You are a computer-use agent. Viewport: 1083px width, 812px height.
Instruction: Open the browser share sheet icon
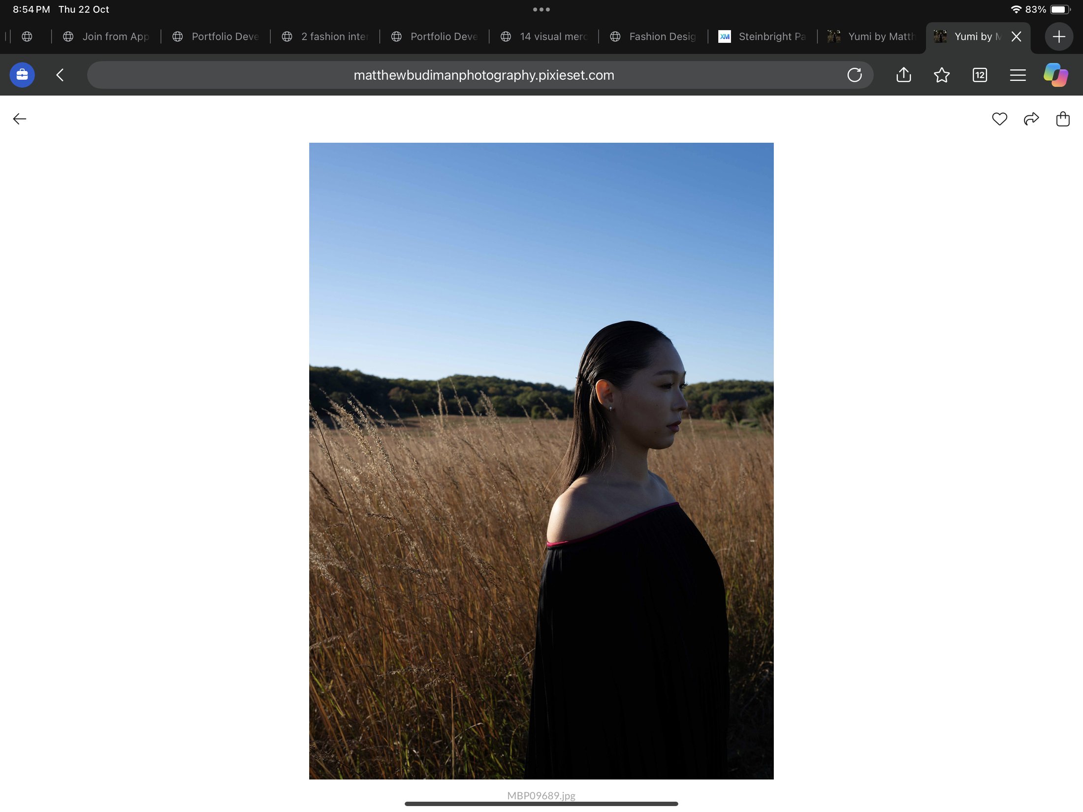(903, 75)
